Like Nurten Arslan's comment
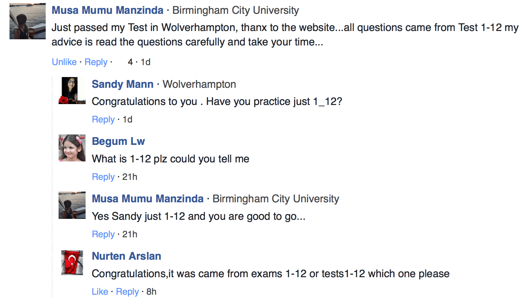 click(100, 292)
